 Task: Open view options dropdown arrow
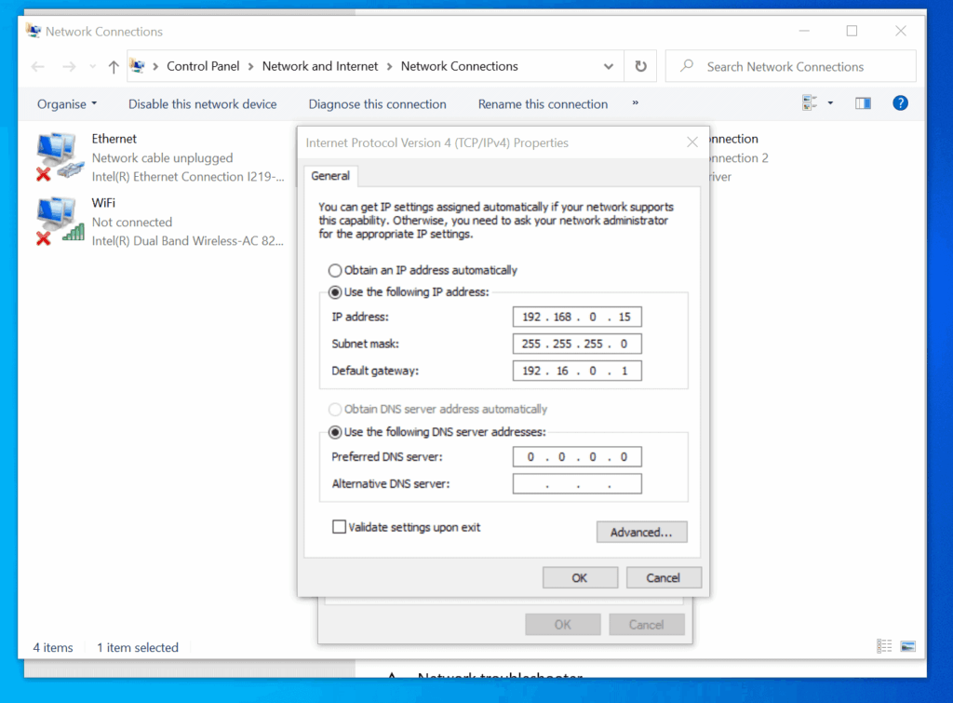(830, 103)
